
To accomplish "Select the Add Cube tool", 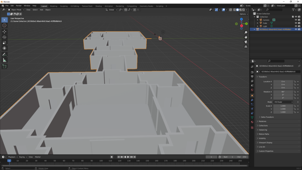I will point(4,66).
